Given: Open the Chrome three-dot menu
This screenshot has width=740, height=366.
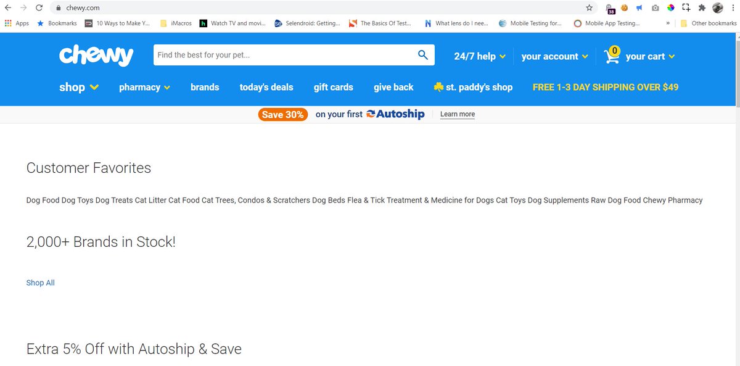Looking at the screenshot, I should pos(732,8).
